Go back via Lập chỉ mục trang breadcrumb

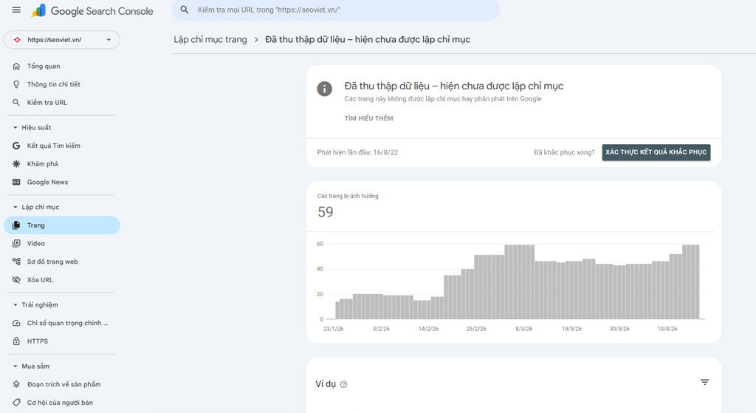click(x=210, y=40)
